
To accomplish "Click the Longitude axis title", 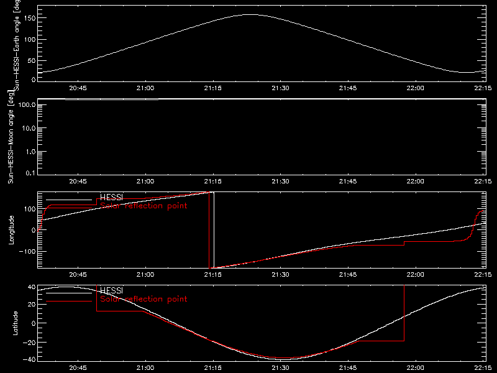I will coord(11,230).
